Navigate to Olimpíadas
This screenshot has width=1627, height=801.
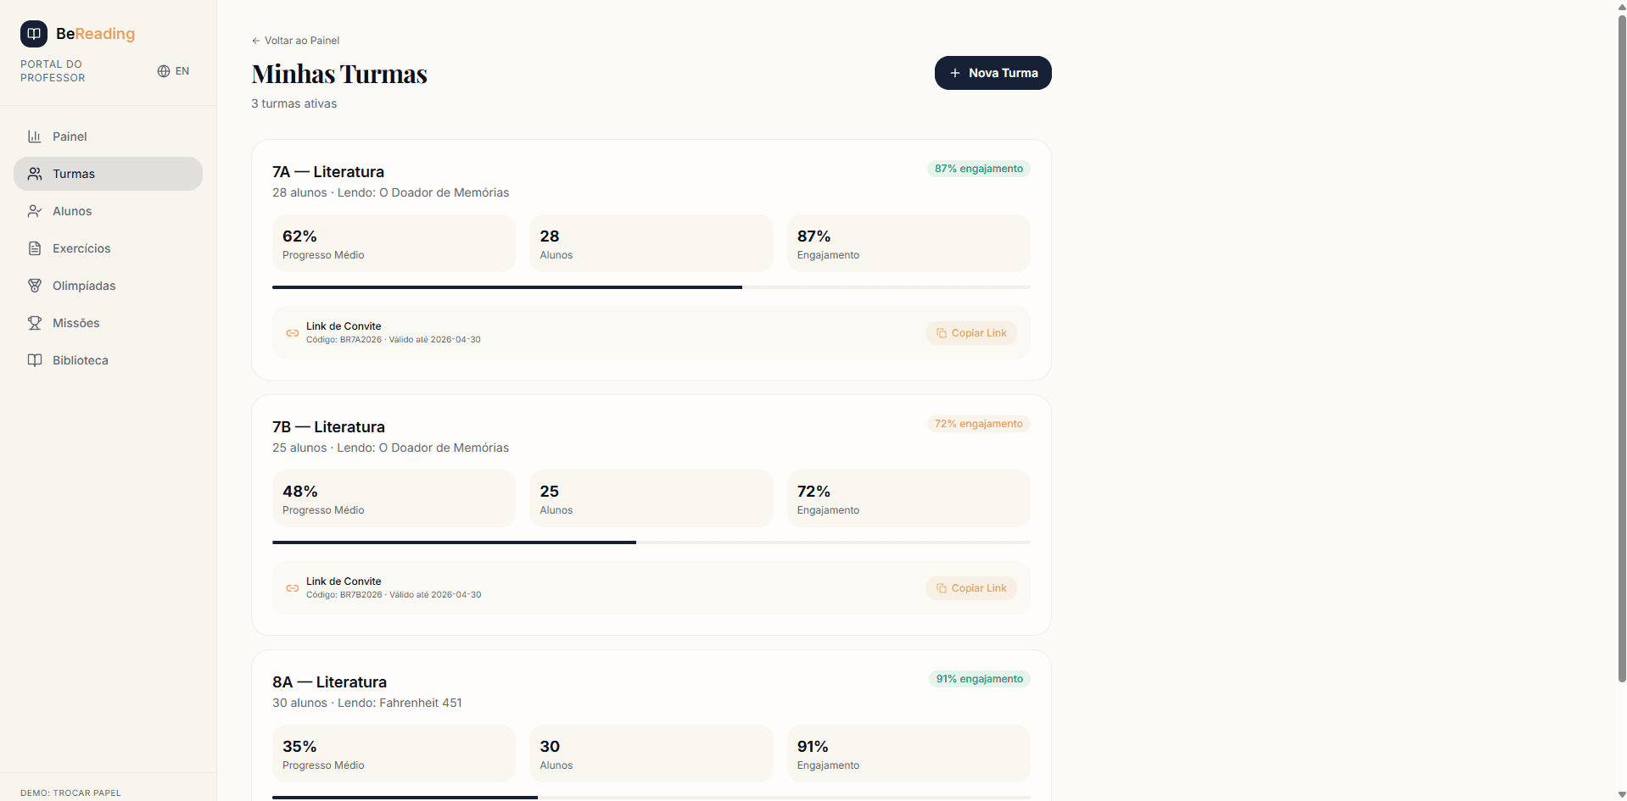click(108, 286)
